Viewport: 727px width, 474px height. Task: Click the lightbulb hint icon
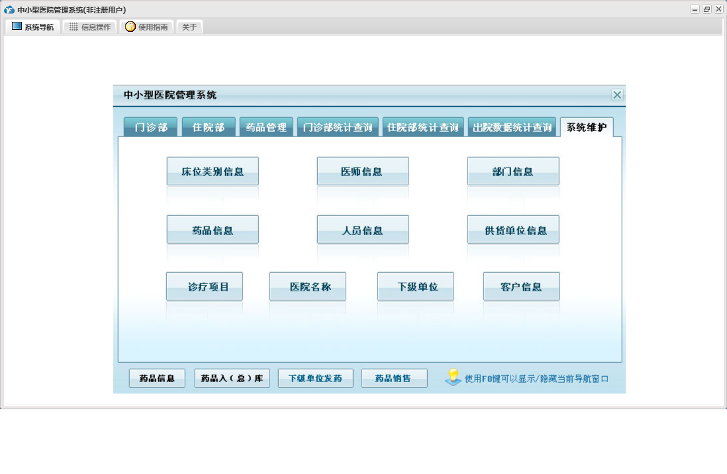tap(453, 378)
